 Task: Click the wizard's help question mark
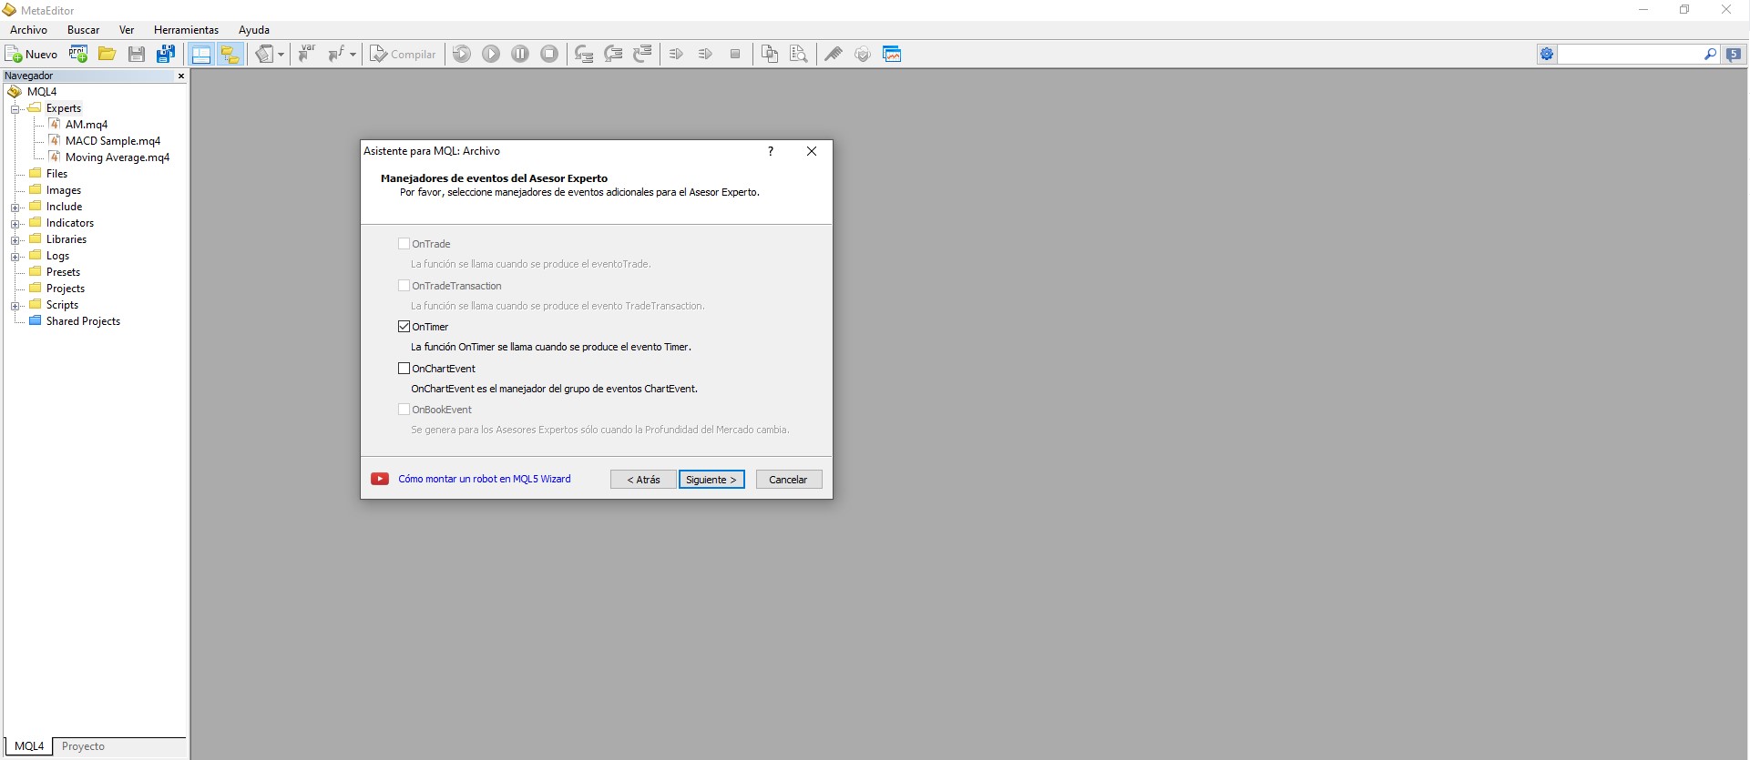coord(771,151)
